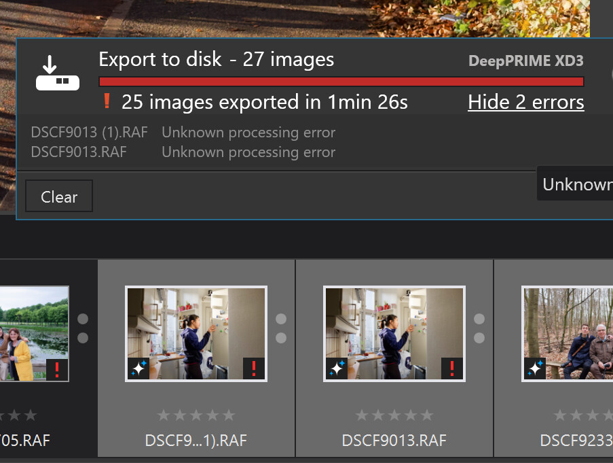Toggle upper dot beside DSCF9...1).RAF thumbnail
This screenshot has width=613, height=463.
point(281,319)
